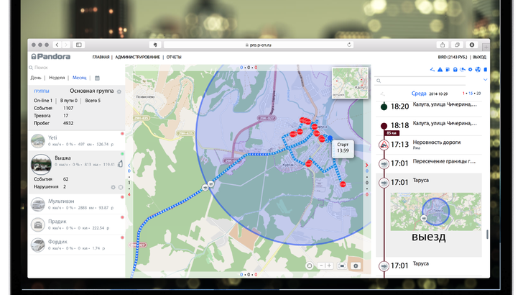Image resolution: width=523 pixels, height=295 pixels.
Task: Select the Неделя period filter
Action: point(57,78)
